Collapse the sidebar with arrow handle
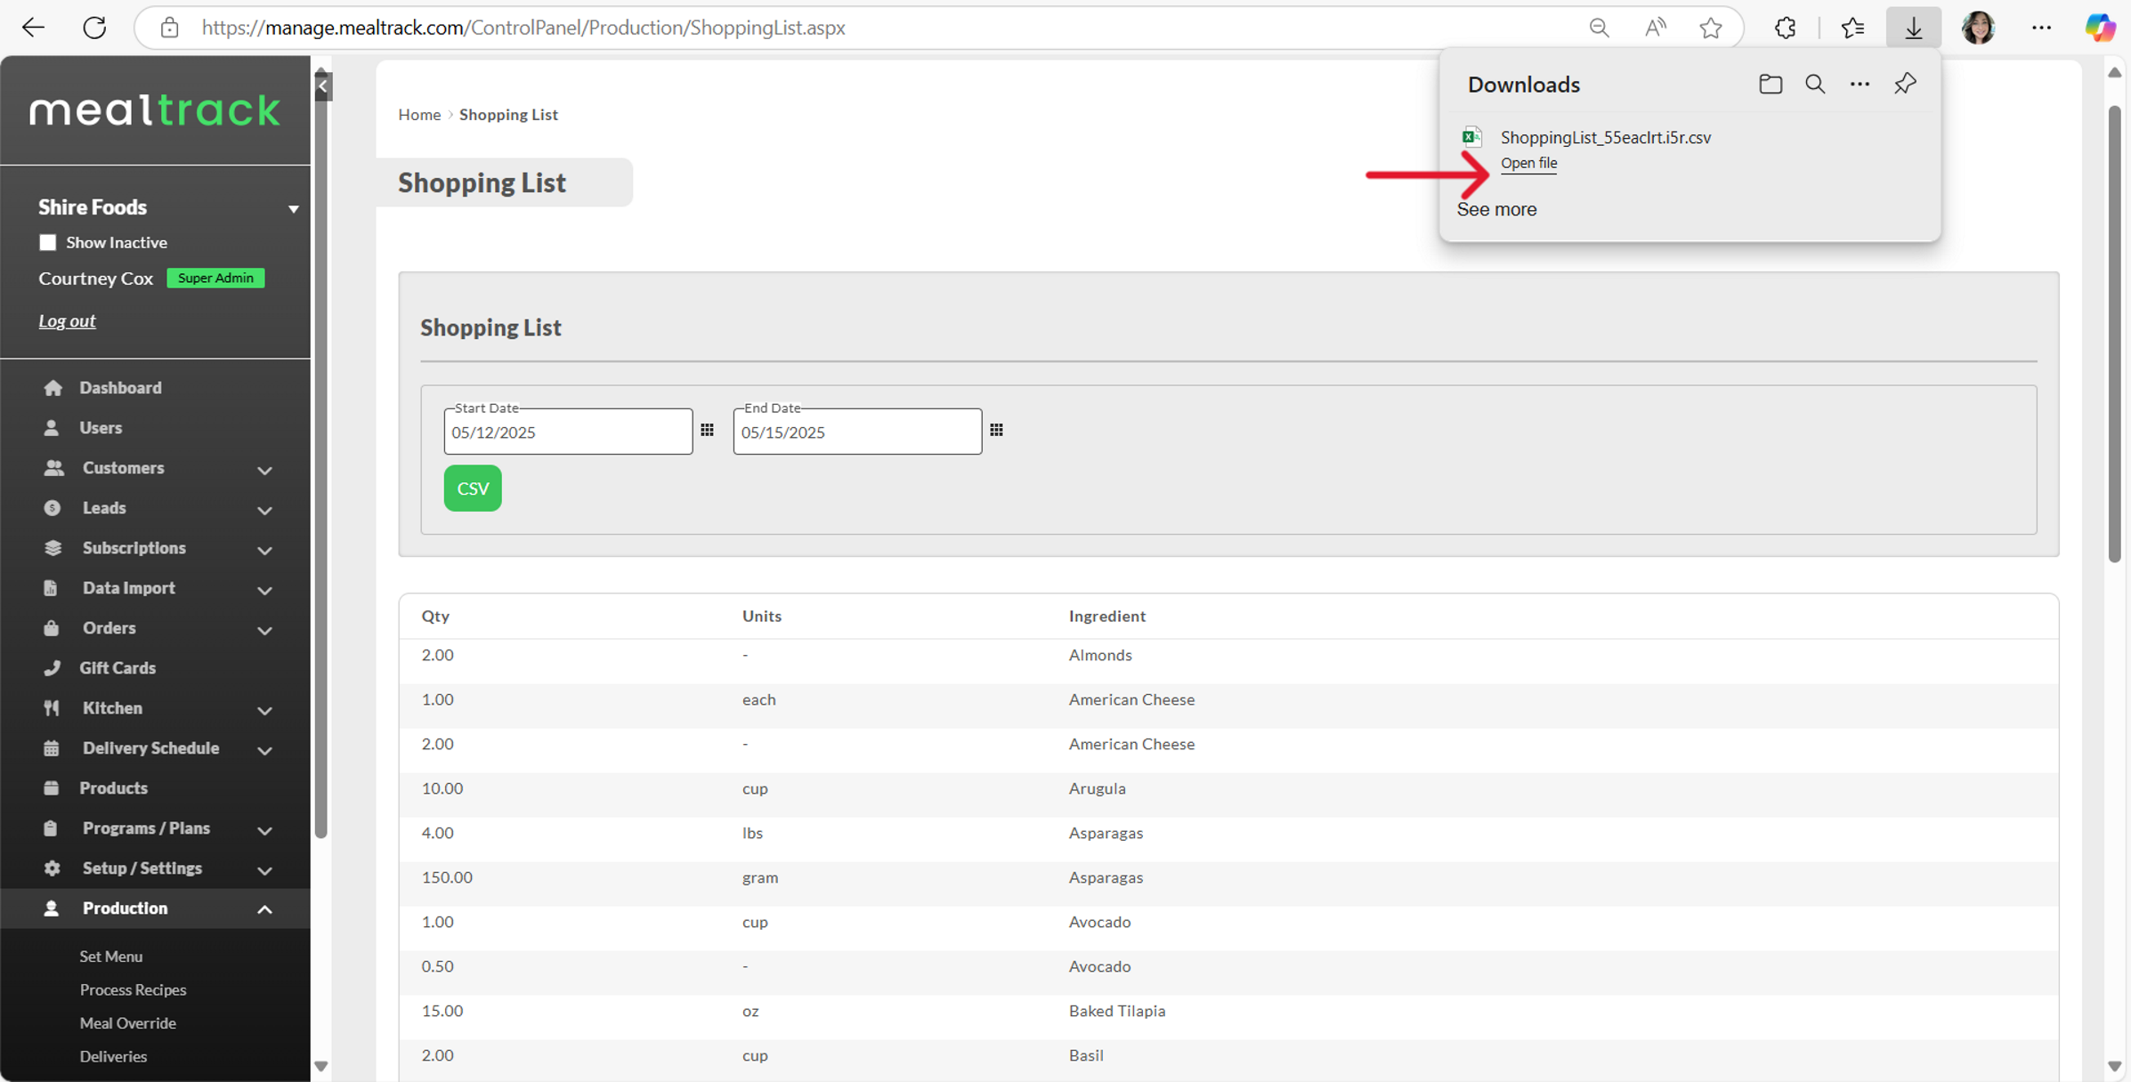This screenshot has width=2131, height=1082. (323, 86)
